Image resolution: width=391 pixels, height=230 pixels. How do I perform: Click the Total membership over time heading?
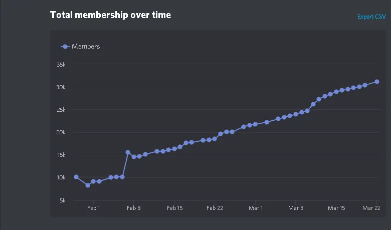111,15
